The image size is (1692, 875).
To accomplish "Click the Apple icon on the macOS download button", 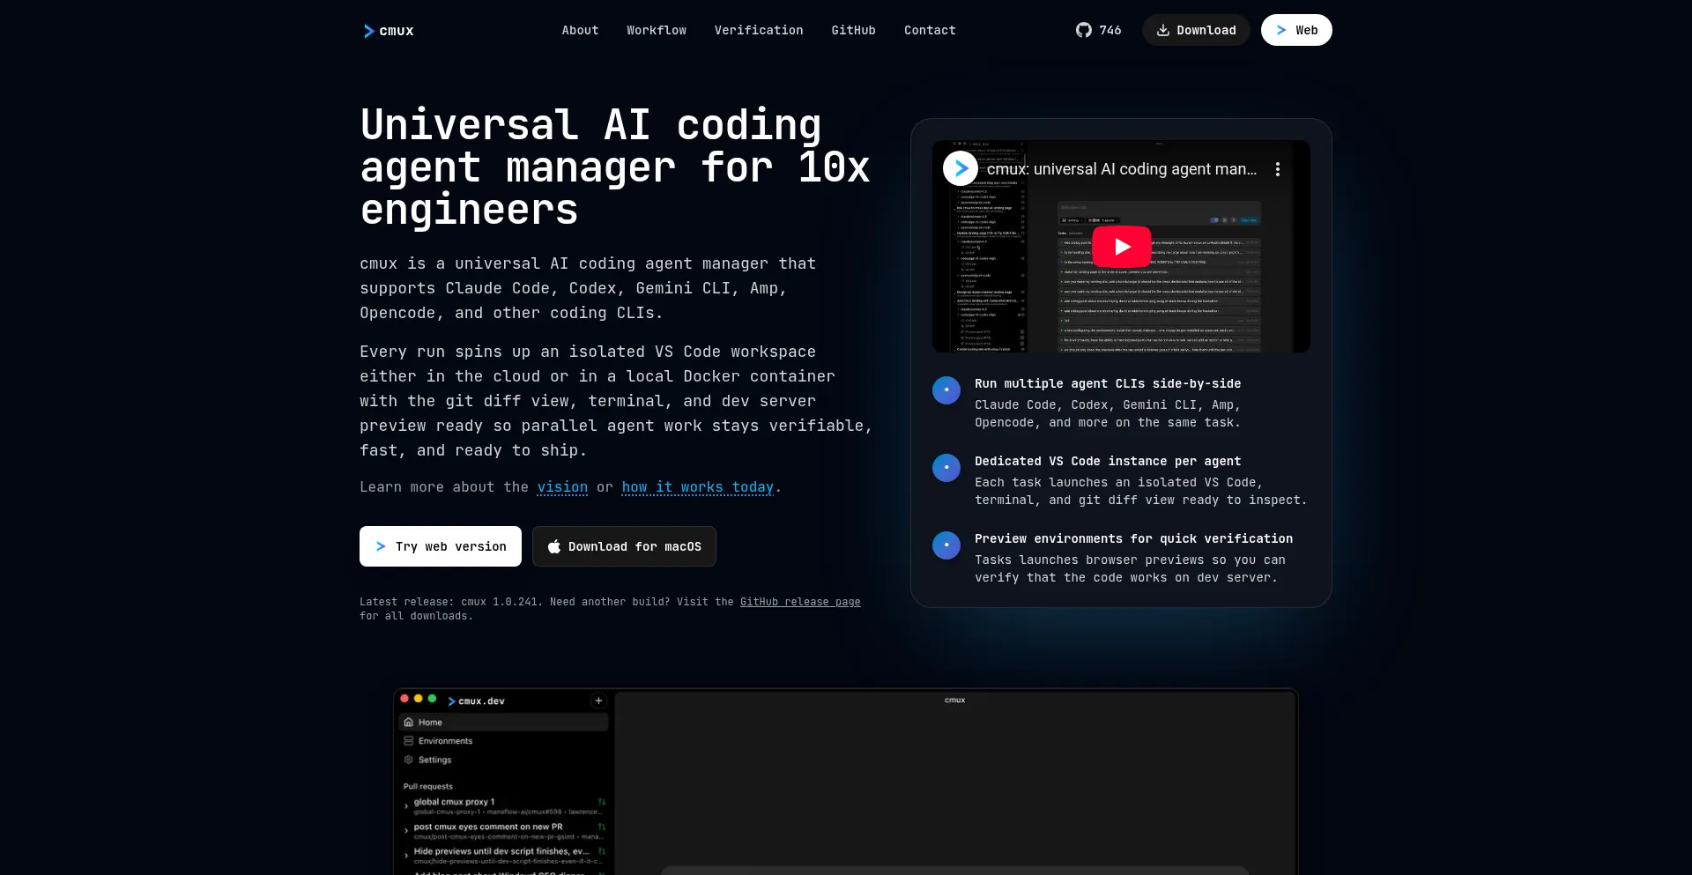I will 554,546.
